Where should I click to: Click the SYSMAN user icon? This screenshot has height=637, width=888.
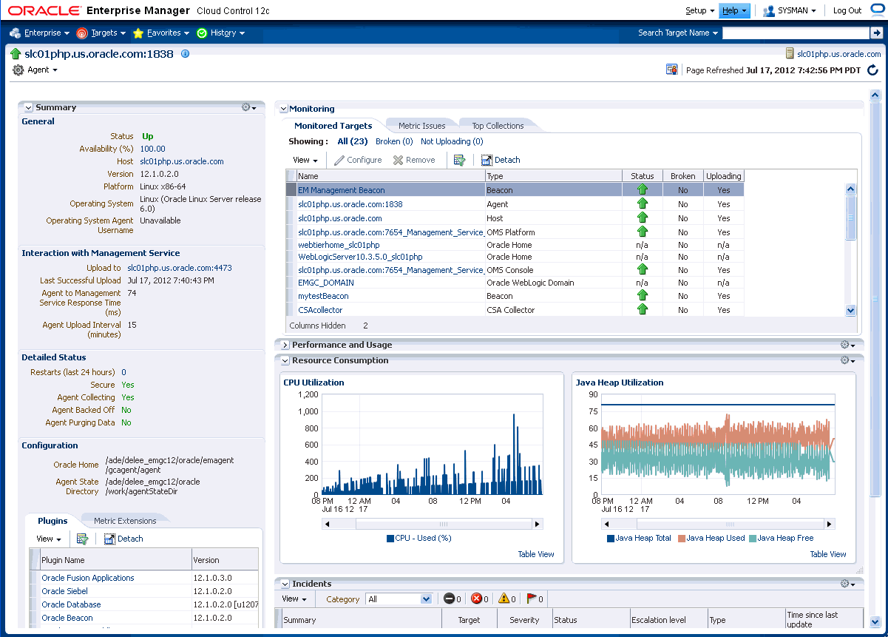click(x=769, y=10)
